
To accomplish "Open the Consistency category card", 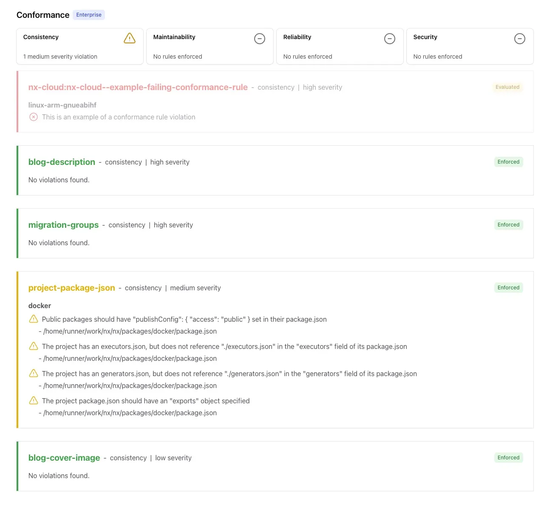I will pyautogui.click(x=79, y=47).
